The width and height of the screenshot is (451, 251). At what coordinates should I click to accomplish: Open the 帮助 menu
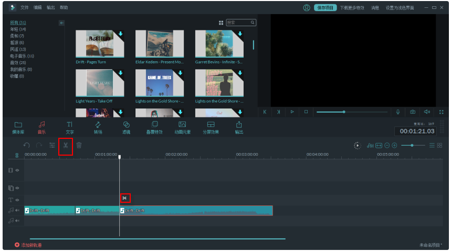pyautogui.click(x=64, y=8)
